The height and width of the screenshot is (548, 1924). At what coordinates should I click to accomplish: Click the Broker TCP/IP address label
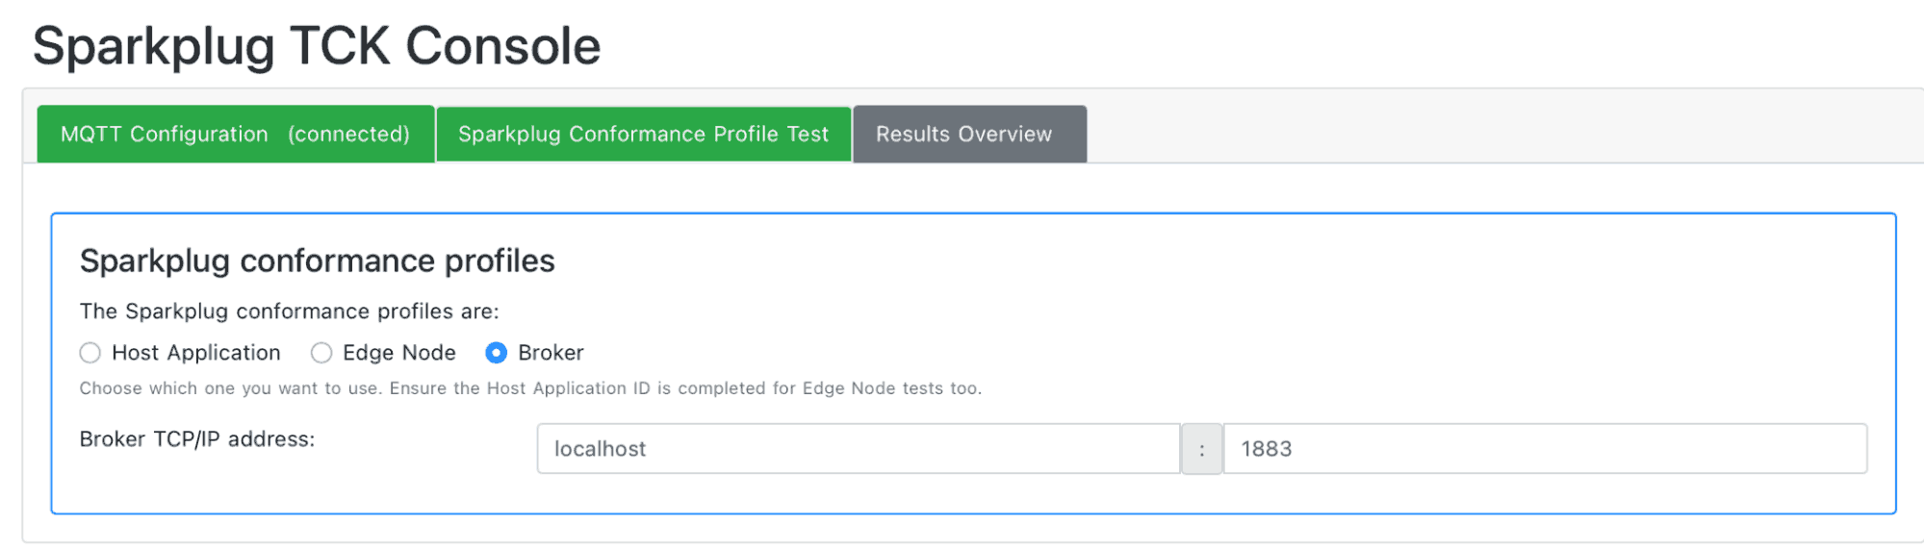197,439
